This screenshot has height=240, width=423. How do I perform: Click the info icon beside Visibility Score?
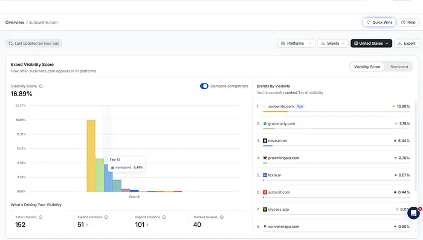tap(41, 86)
